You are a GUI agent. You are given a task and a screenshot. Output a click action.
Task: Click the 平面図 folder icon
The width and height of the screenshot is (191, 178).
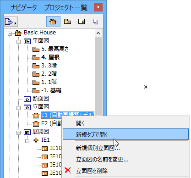(x=27, y=41)
